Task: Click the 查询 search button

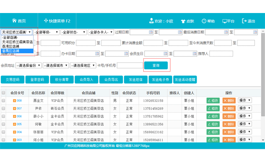Action: coord(156,65)
